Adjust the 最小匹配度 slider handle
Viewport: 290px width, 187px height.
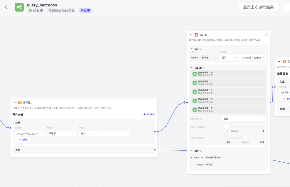[x=245, y=138]
